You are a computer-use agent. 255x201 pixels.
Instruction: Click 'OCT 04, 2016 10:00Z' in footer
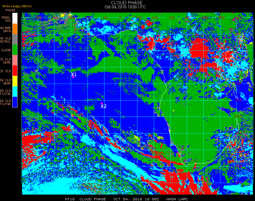pos(136,199)
